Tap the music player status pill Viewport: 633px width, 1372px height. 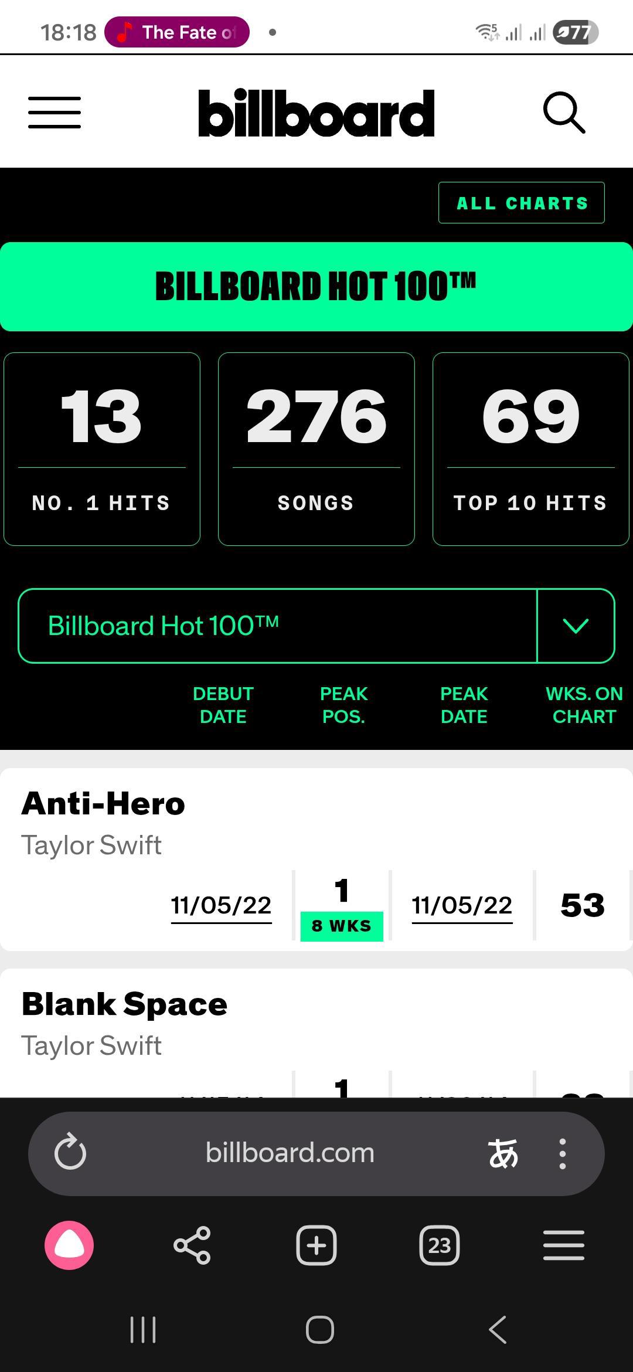click(x=177, y=32)
